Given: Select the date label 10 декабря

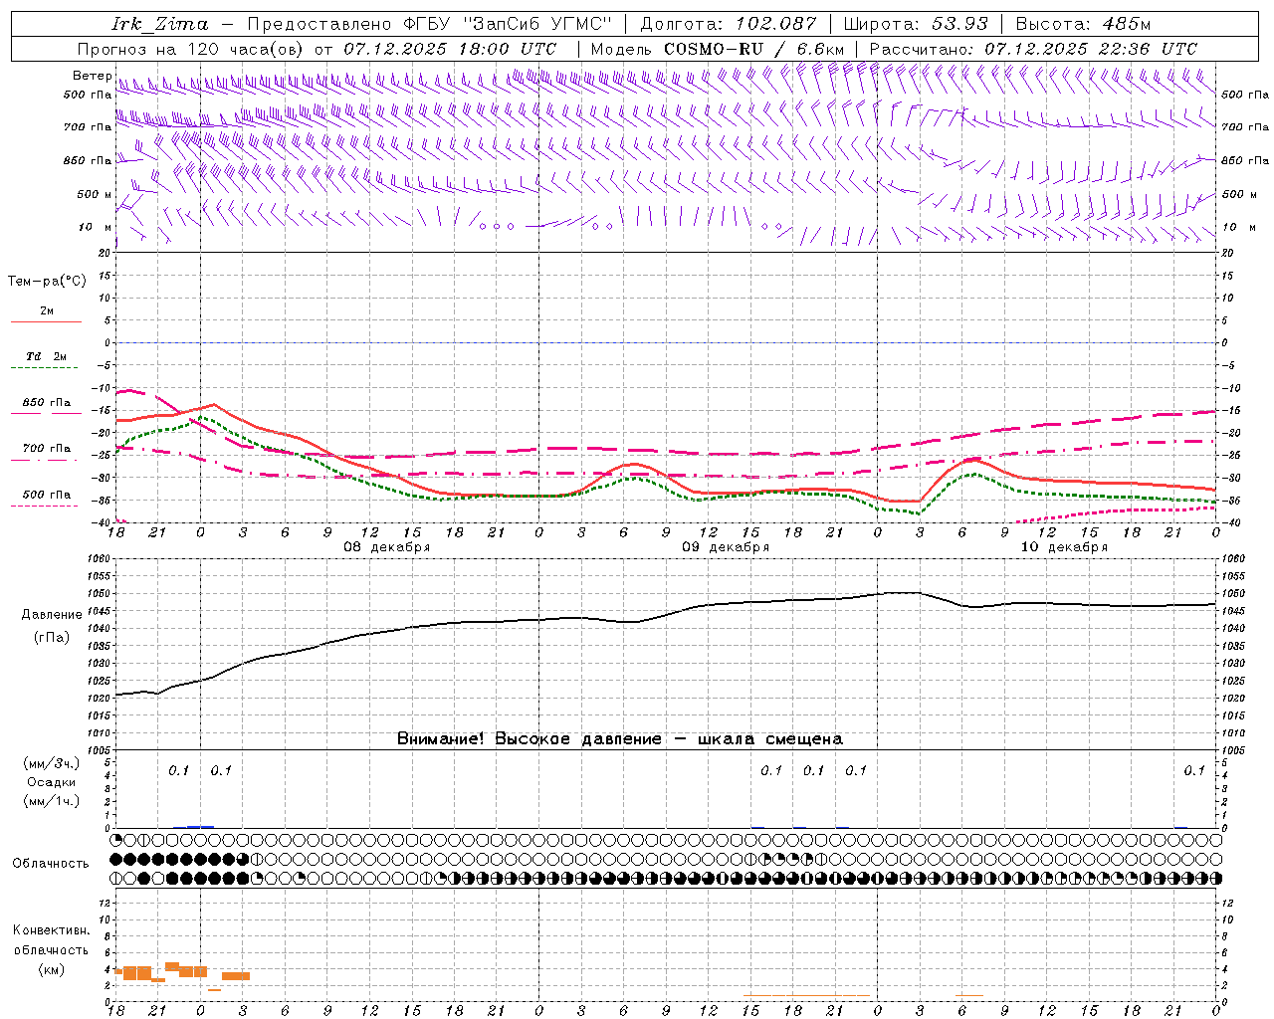Looking at the screenshot, I should (1064, 547).
